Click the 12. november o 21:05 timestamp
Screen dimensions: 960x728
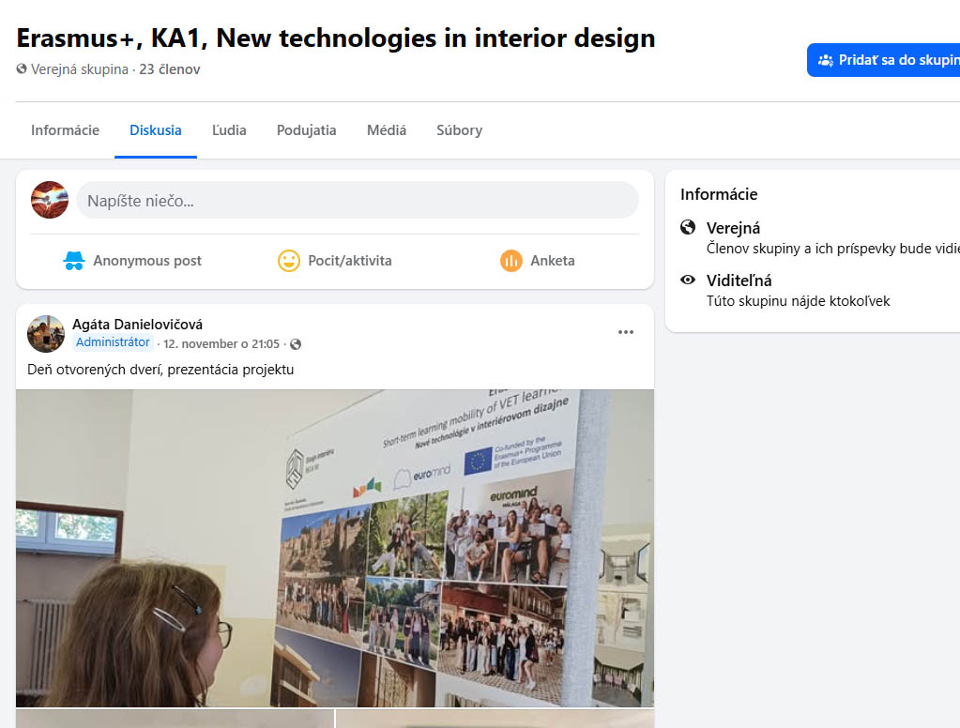coord(221,344)
